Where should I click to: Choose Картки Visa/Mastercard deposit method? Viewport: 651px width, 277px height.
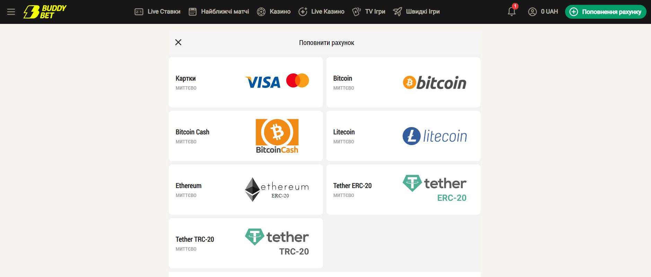pyautogui.click(x=246, y=82)
